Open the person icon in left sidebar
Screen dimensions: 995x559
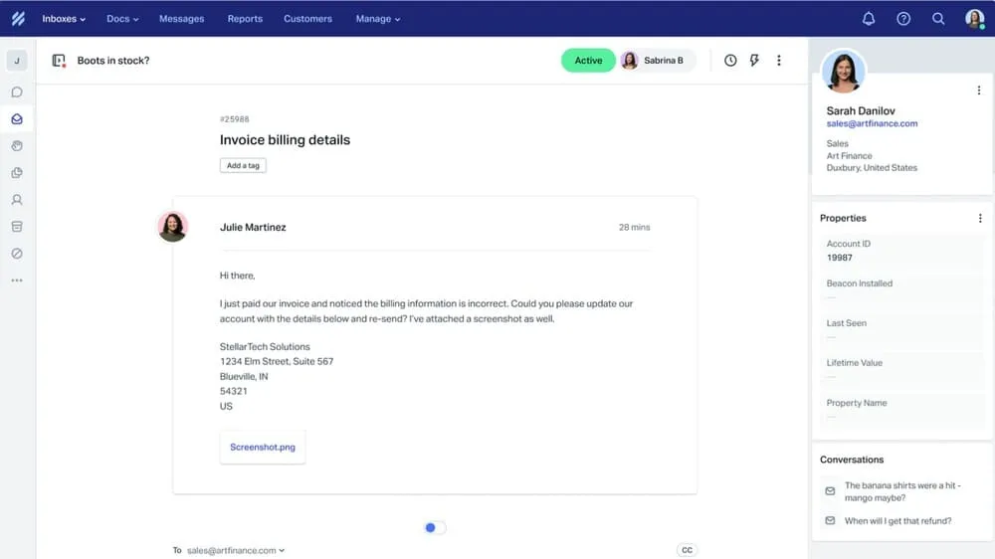point(17,200)
